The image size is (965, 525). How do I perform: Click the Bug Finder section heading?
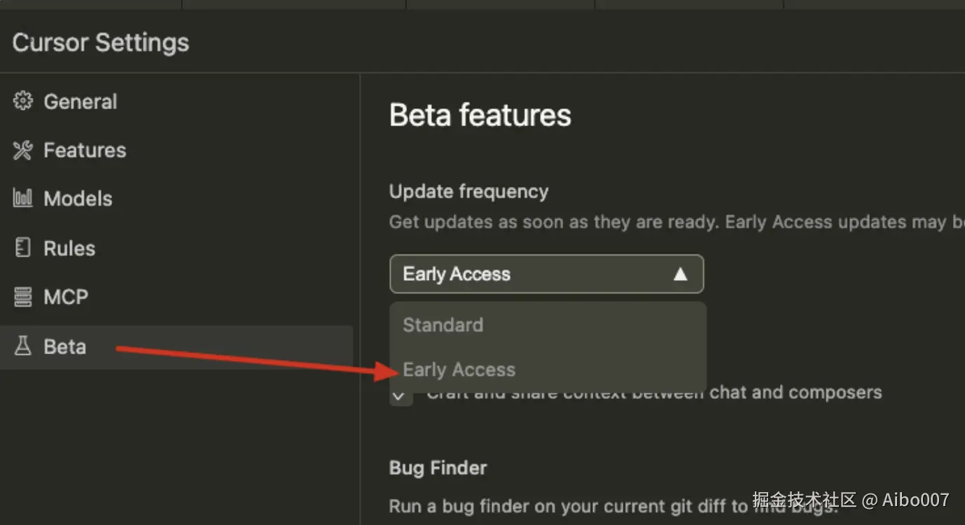[x=438, y=468]
